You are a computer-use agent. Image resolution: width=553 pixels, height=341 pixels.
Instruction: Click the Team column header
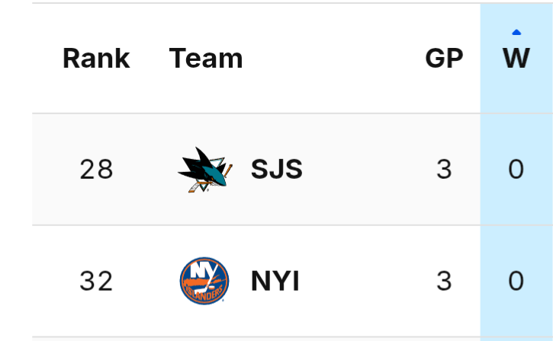[x=206, y=59]
